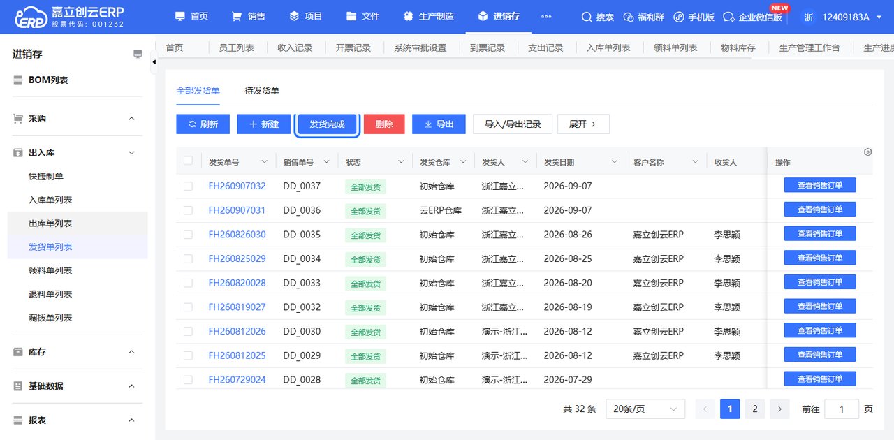The height and width of the screenshot is (440, 894).
Task: Click the 导出 export button
Action: click(x=439, y=124)
